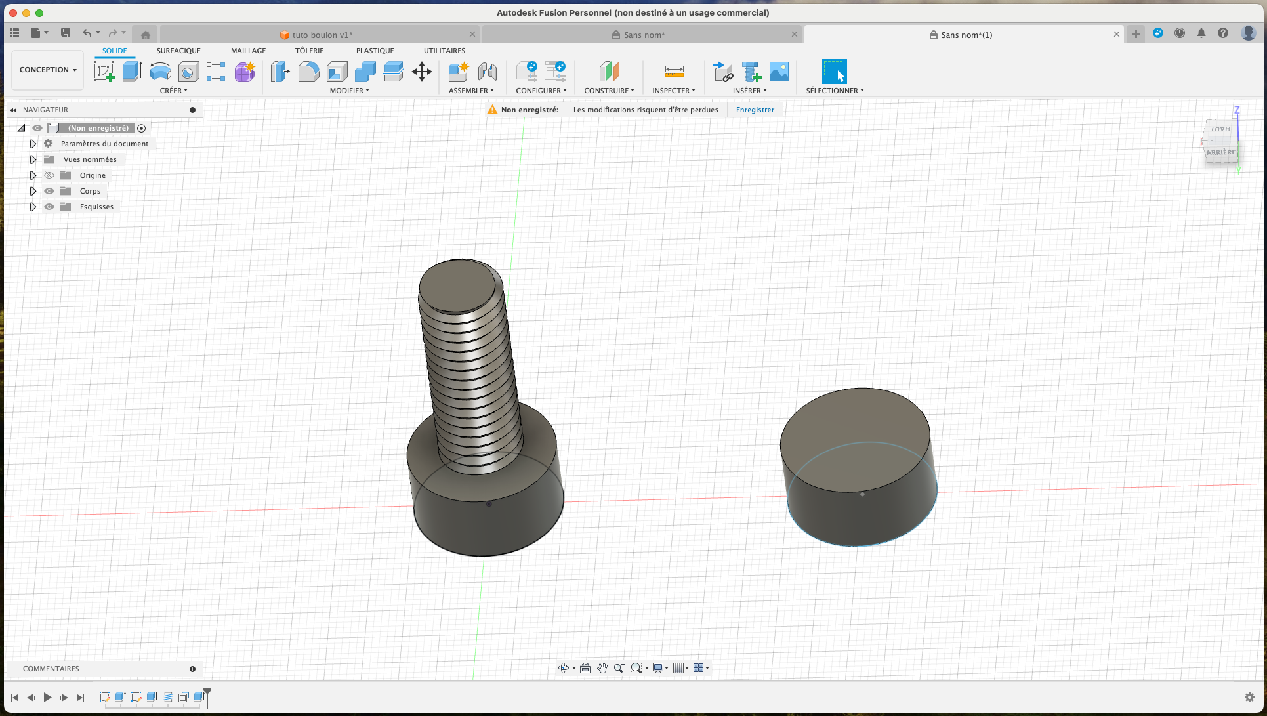The height and width of the screenshot is (716, 1267).
Task: Switch to the TÔLERIE tab
Action: click(x=310, y=51)
